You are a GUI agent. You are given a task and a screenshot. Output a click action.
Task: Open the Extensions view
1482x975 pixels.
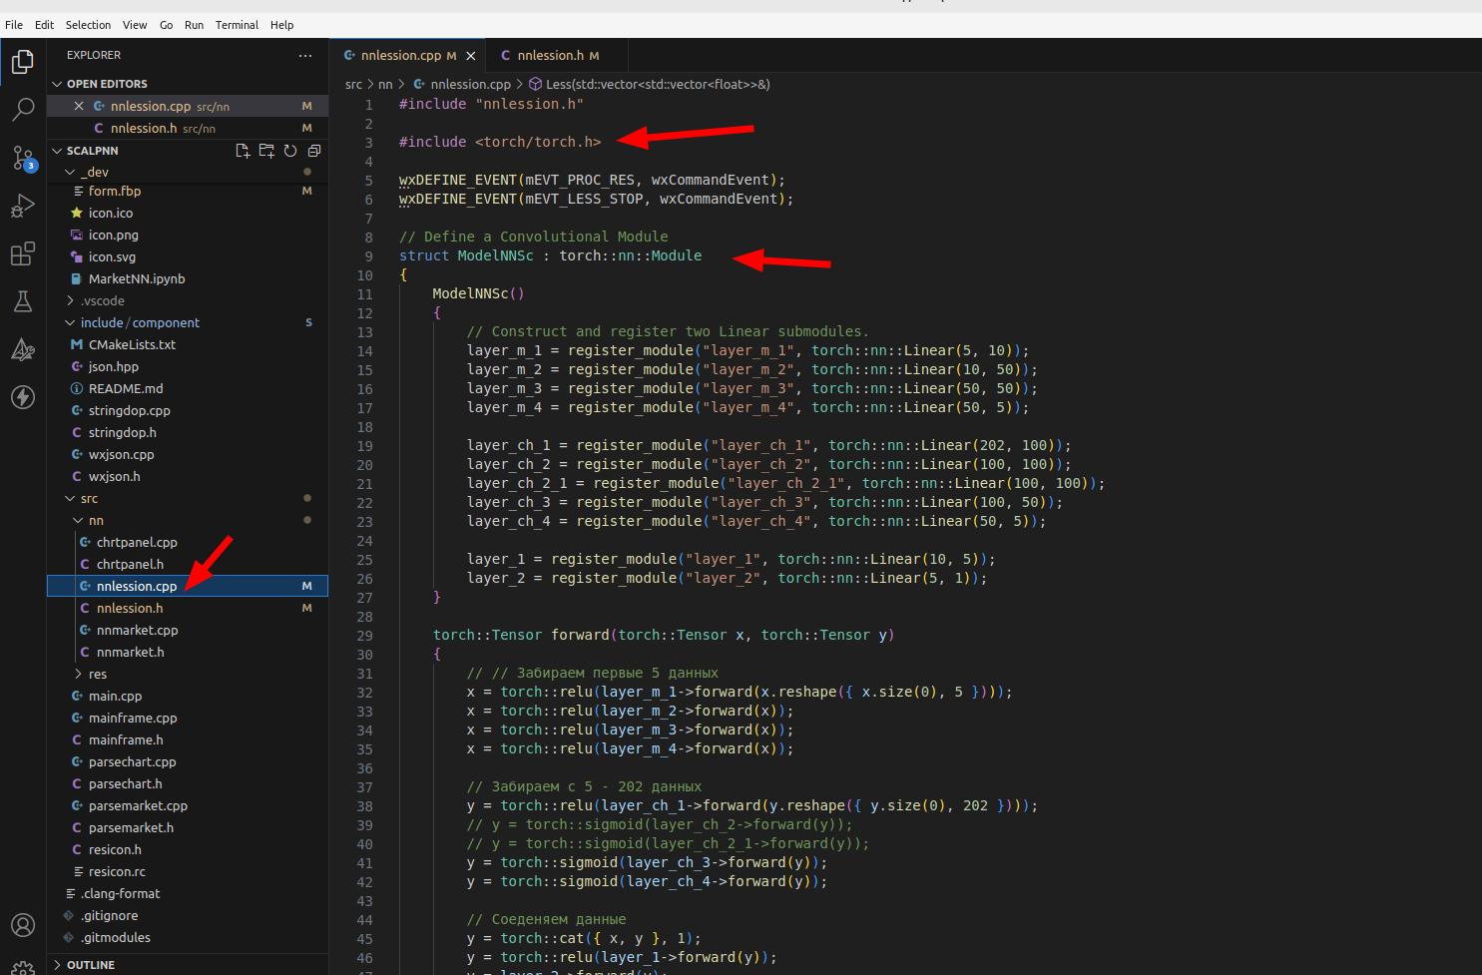[22, 253]
